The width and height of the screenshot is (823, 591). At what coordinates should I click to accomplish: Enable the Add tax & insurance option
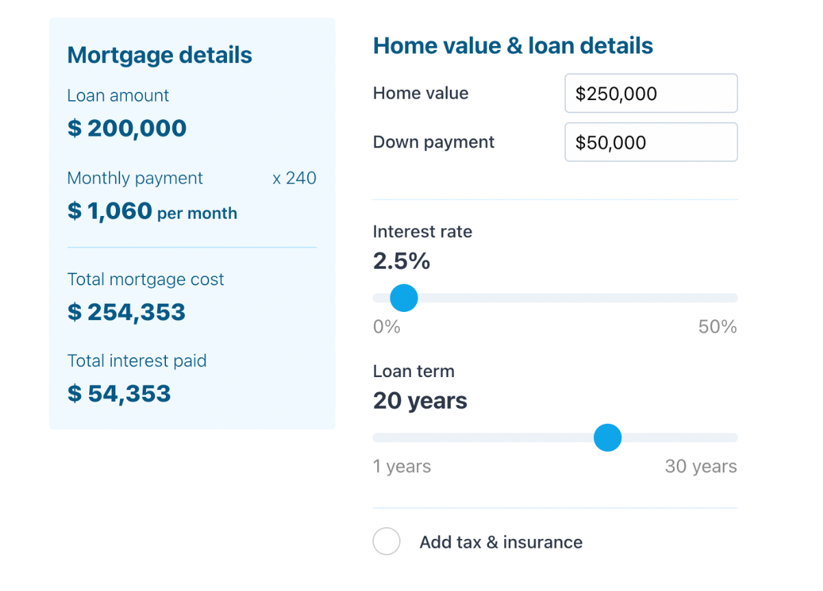386,542
